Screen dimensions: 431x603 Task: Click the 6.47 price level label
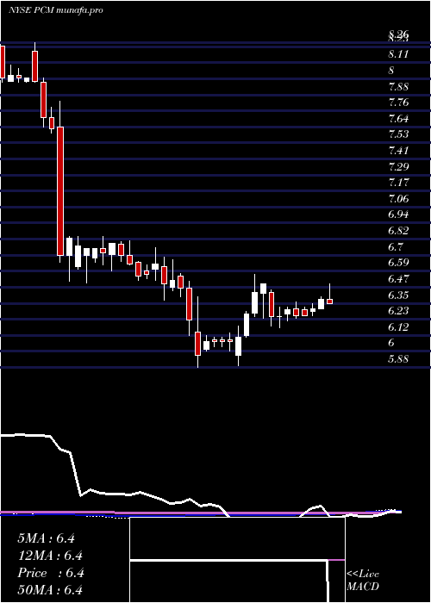(398, 279)
